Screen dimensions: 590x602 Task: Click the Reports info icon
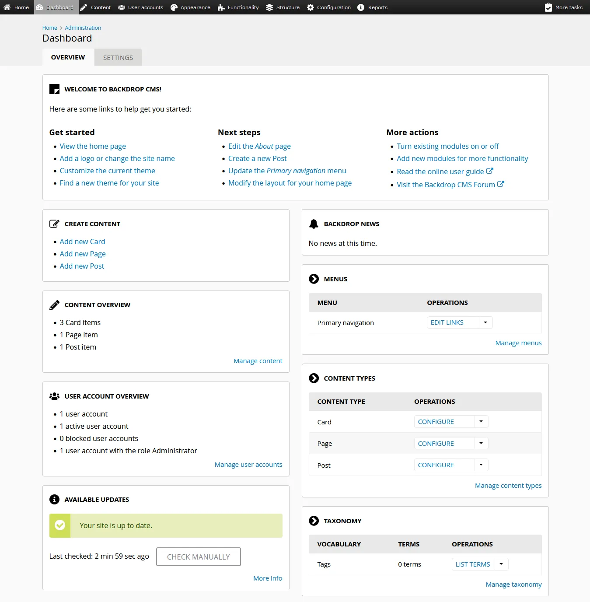(x=361, y=7)
